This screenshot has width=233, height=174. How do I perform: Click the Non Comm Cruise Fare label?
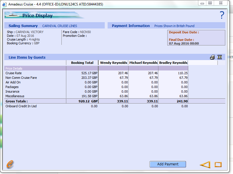[x=21, y=78]
